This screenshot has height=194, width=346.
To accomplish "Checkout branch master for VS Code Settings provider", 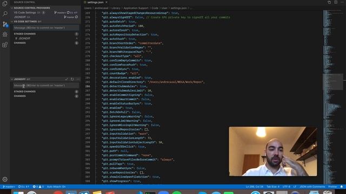I will 60,12.
